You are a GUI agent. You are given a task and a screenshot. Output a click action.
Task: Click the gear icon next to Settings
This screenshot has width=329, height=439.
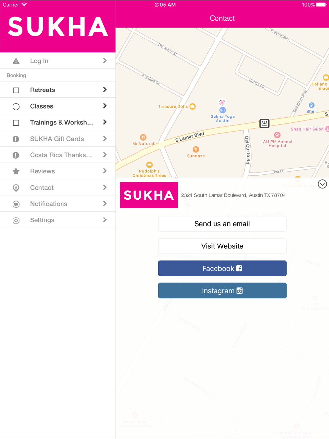click(x=16, y=220)
